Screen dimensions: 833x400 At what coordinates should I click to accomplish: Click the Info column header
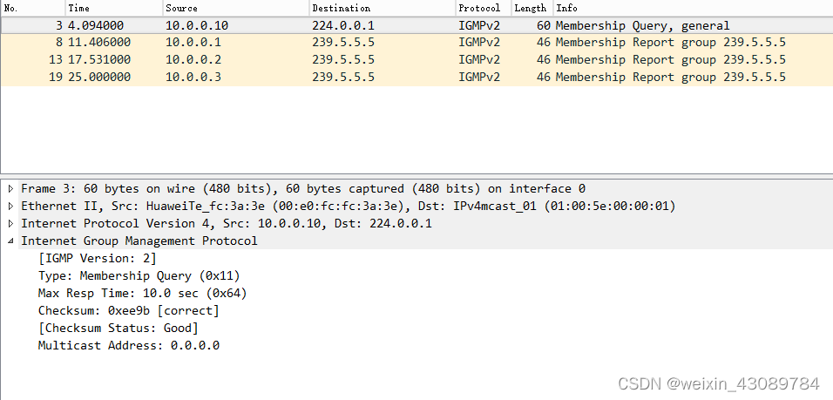click(x=694, y=8)
